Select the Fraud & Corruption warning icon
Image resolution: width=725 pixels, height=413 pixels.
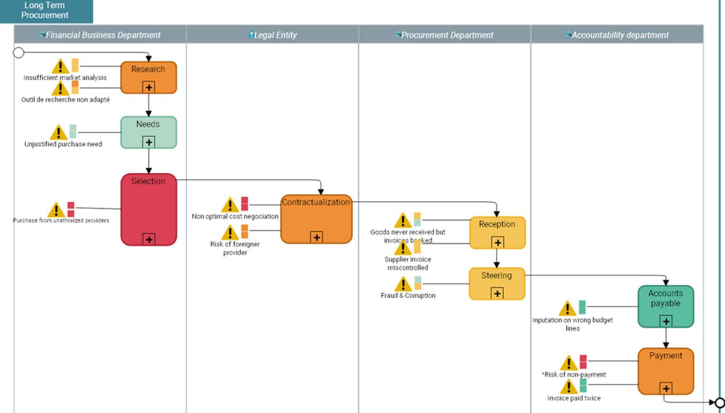pos(403,284)
